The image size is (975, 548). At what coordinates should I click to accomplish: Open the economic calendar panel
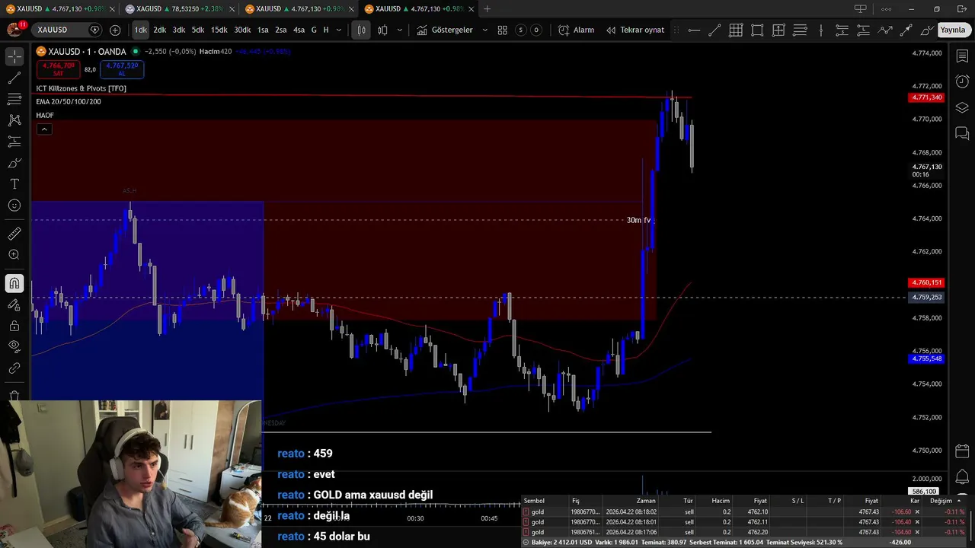(962, 451)
